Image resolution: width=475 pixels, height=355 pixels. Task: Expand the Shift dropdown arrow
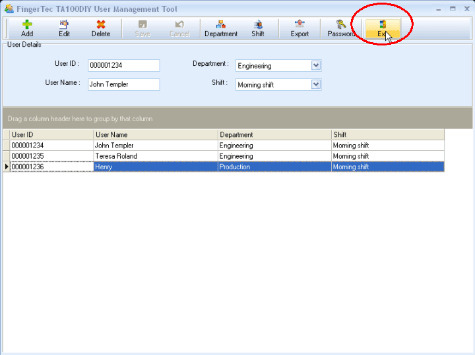pyautogui.click(x=315, y=84)
